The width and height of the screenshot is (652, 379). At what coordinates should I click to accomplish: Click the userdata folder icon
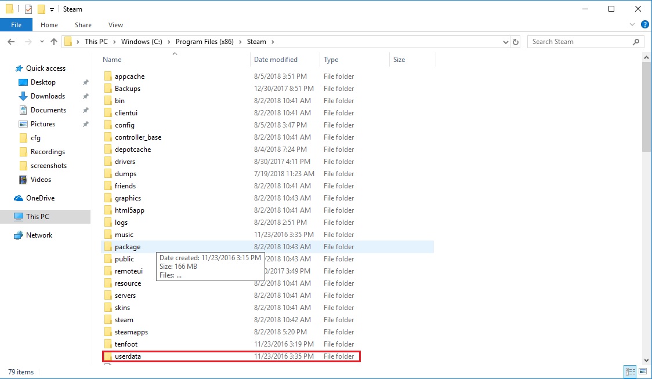click(x=108, y=356)
